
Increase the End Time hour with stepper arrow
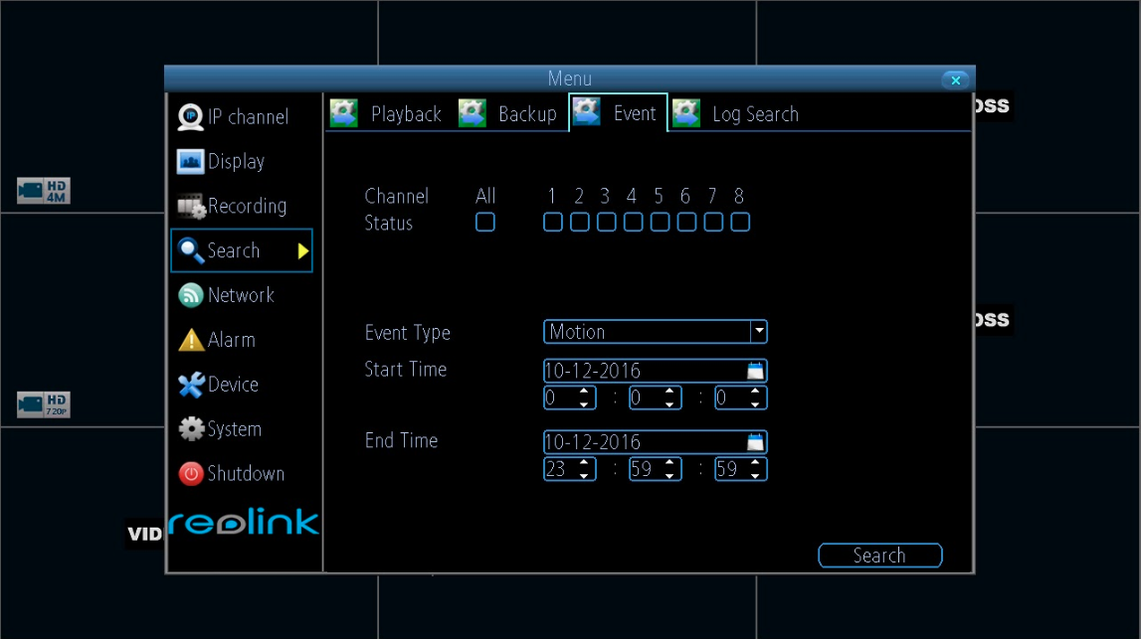pyautogui.click(x=584, y=464)
